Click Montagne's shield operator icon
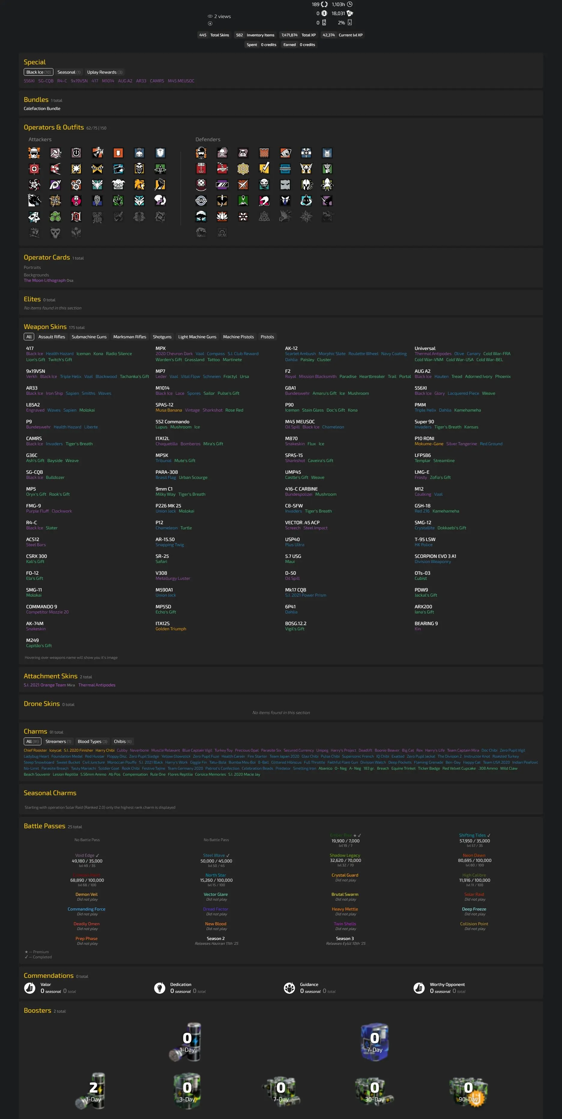The width and height of the screenshot is (562, 1119). [160, 153]
